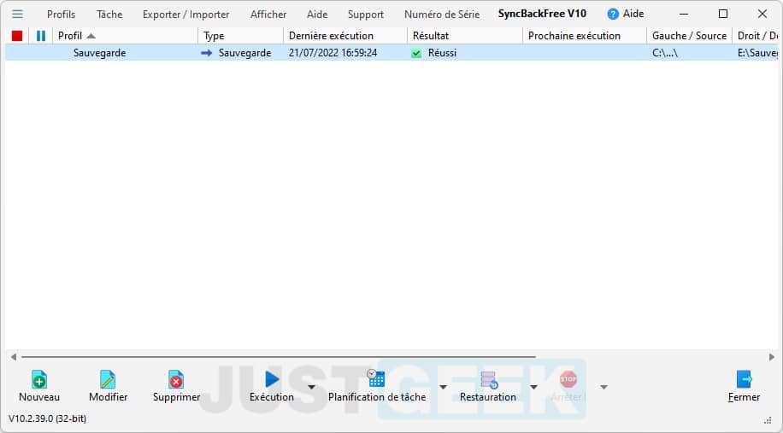
Task: Open the Exporter / Importer menu
Action: (x=185, y=15)
